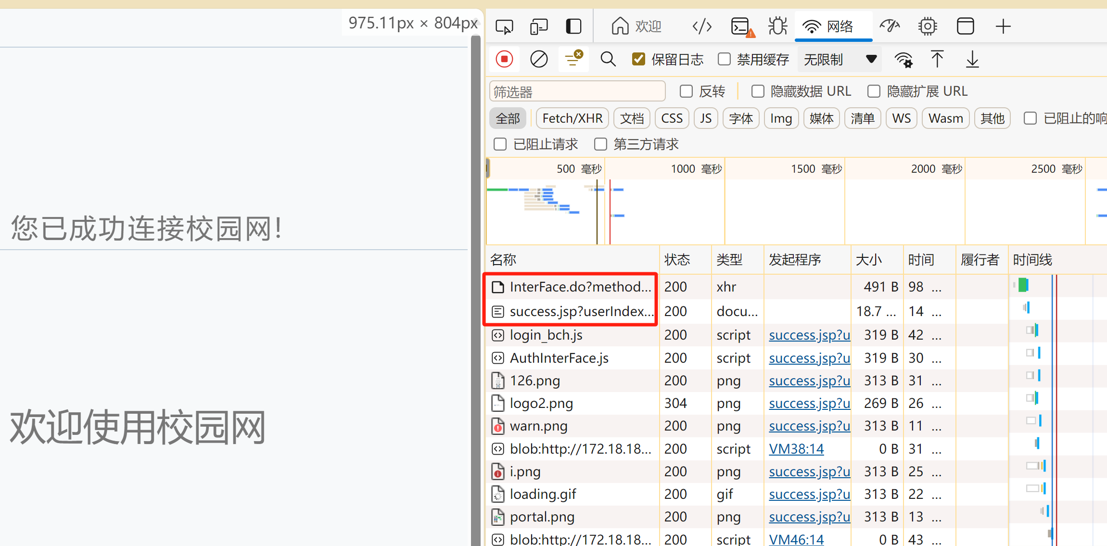
Task: Uncheck the 保留日志 checkbox
Action: [x=638, y=59]
